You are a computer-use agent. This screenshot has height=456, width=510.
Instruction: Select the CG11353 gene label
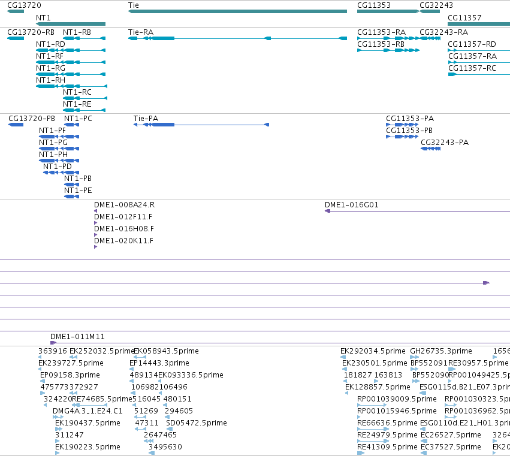(x=374, y=5)
